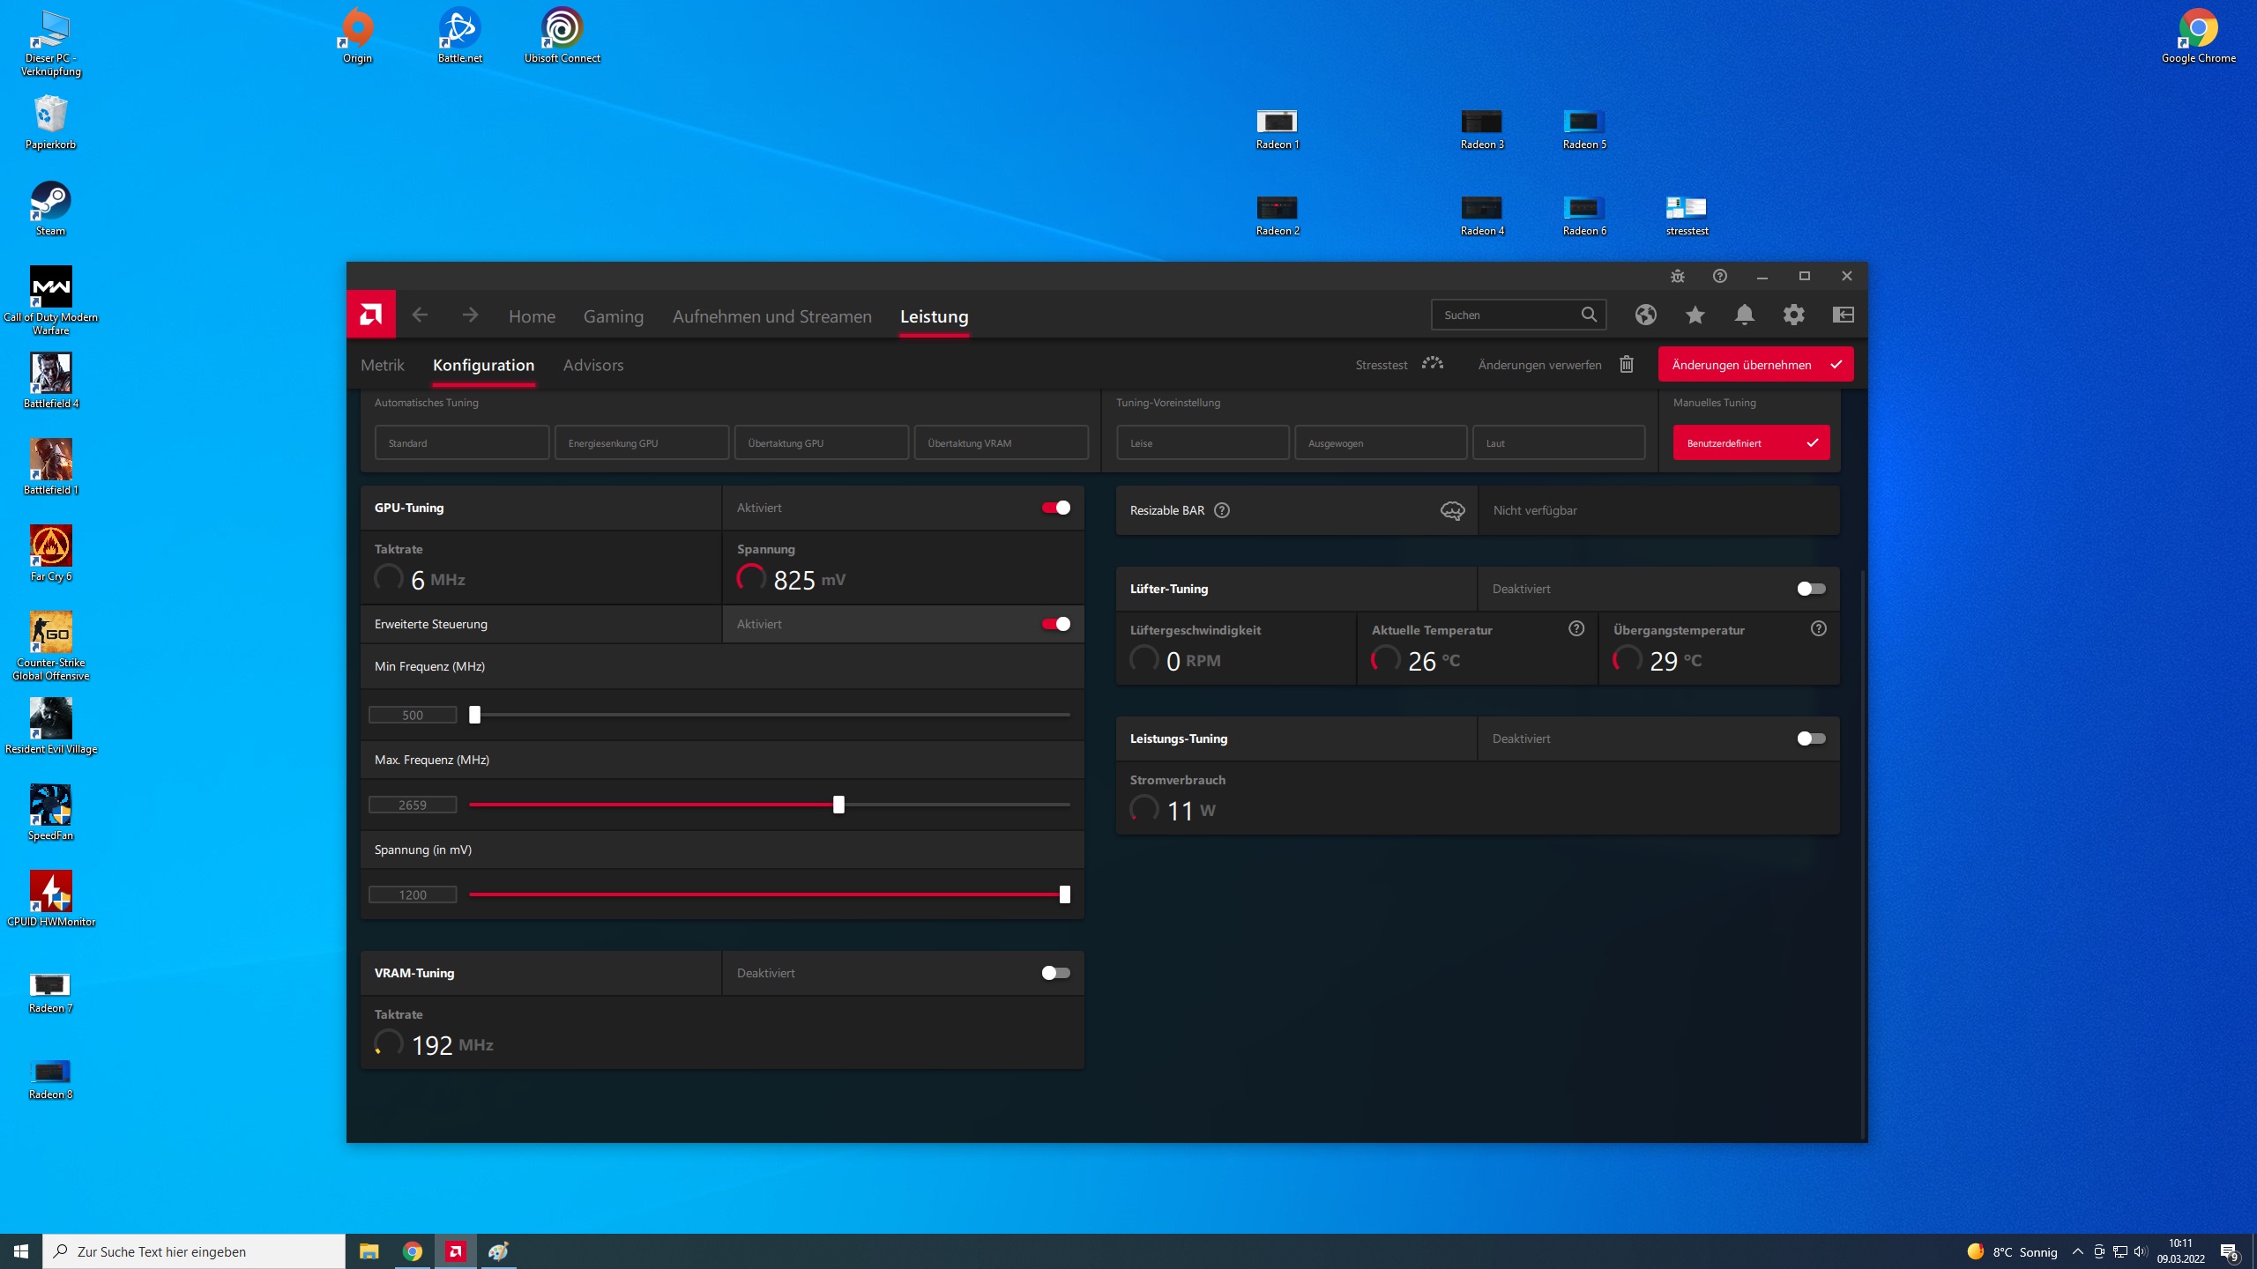
Task: Enable the VRAM-Tuning toggle
Action: pyautogui.click(x=1055, y=973)
